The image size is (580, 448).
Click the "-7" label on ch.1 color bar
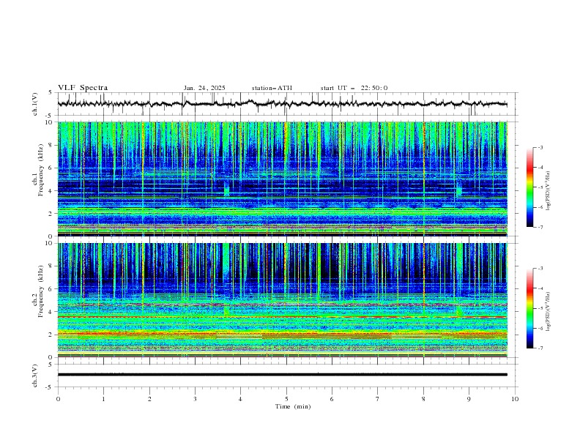coord(540,227)
